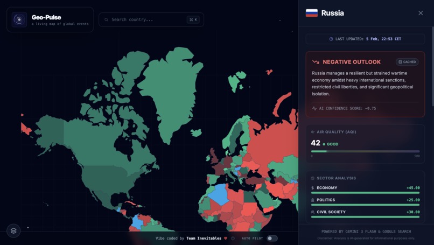Click the SECTOR ANALYSIS heading

coord(337,178)
